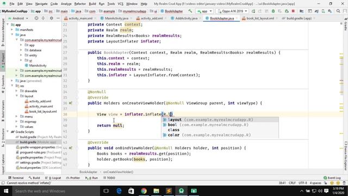Open Sublime Text from the taskbar
The width and height of the screenshot is (348, 196).
tap(169, 191)
